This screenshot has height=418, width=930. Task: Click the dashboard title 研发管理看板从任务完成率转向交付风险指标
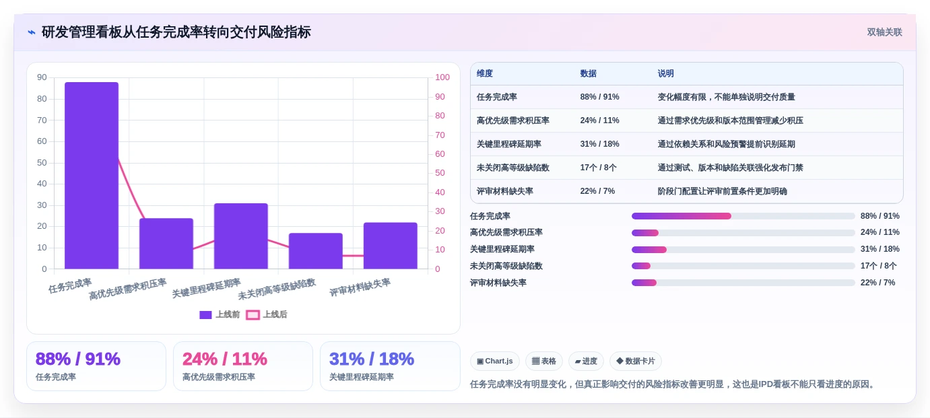176,32
